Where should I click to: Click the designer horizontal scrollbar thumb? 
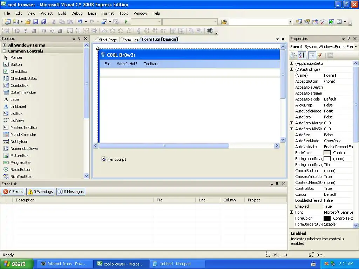[x=164, y=145]
